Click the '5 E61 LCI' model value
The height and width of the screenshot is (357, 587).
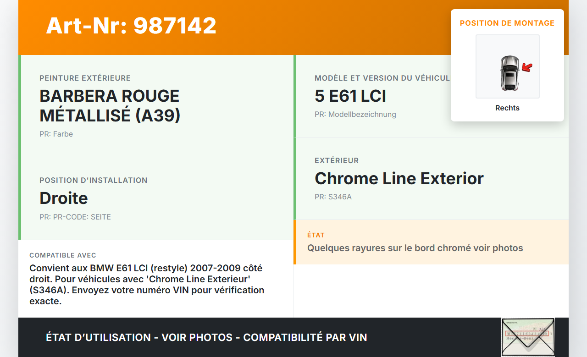point(350,96)
